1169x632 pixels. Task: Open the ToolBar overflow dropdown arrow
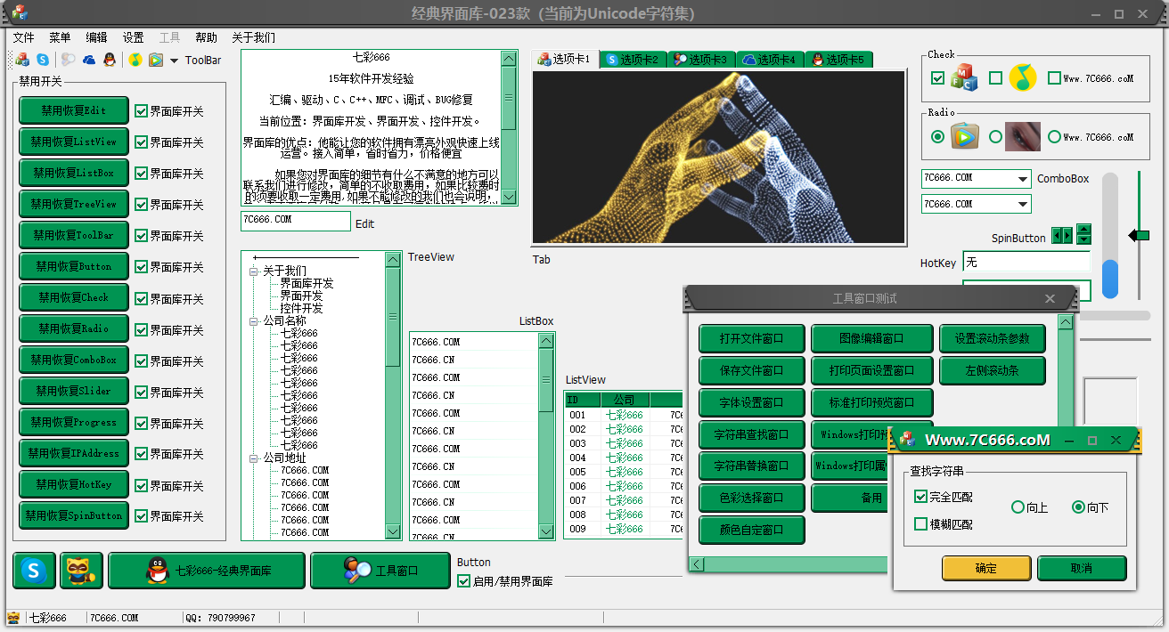pyautogui.click(x=174, y=61)
